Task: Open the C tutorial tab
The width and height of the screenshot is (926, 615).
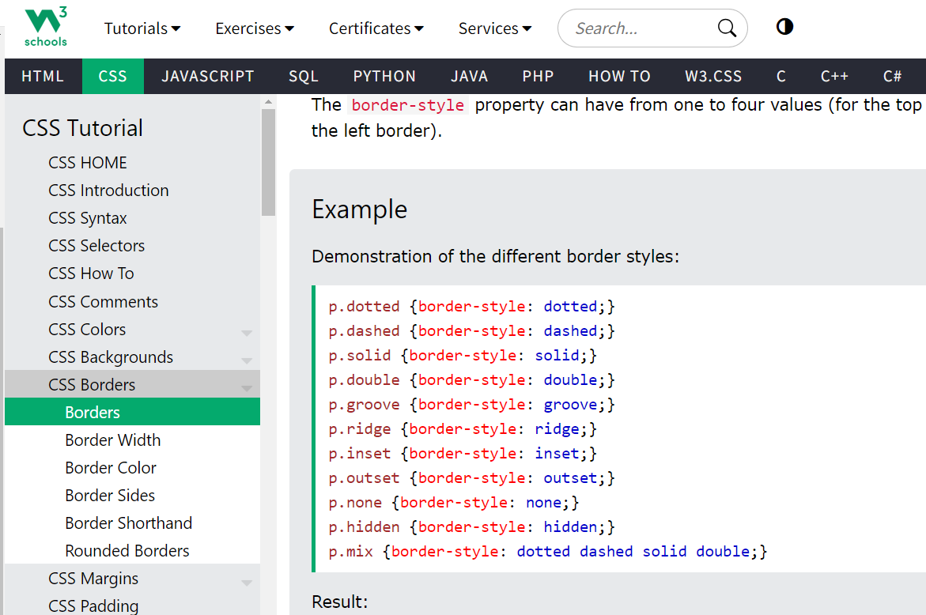Action: pyautogui.click(x=781, y=76)
